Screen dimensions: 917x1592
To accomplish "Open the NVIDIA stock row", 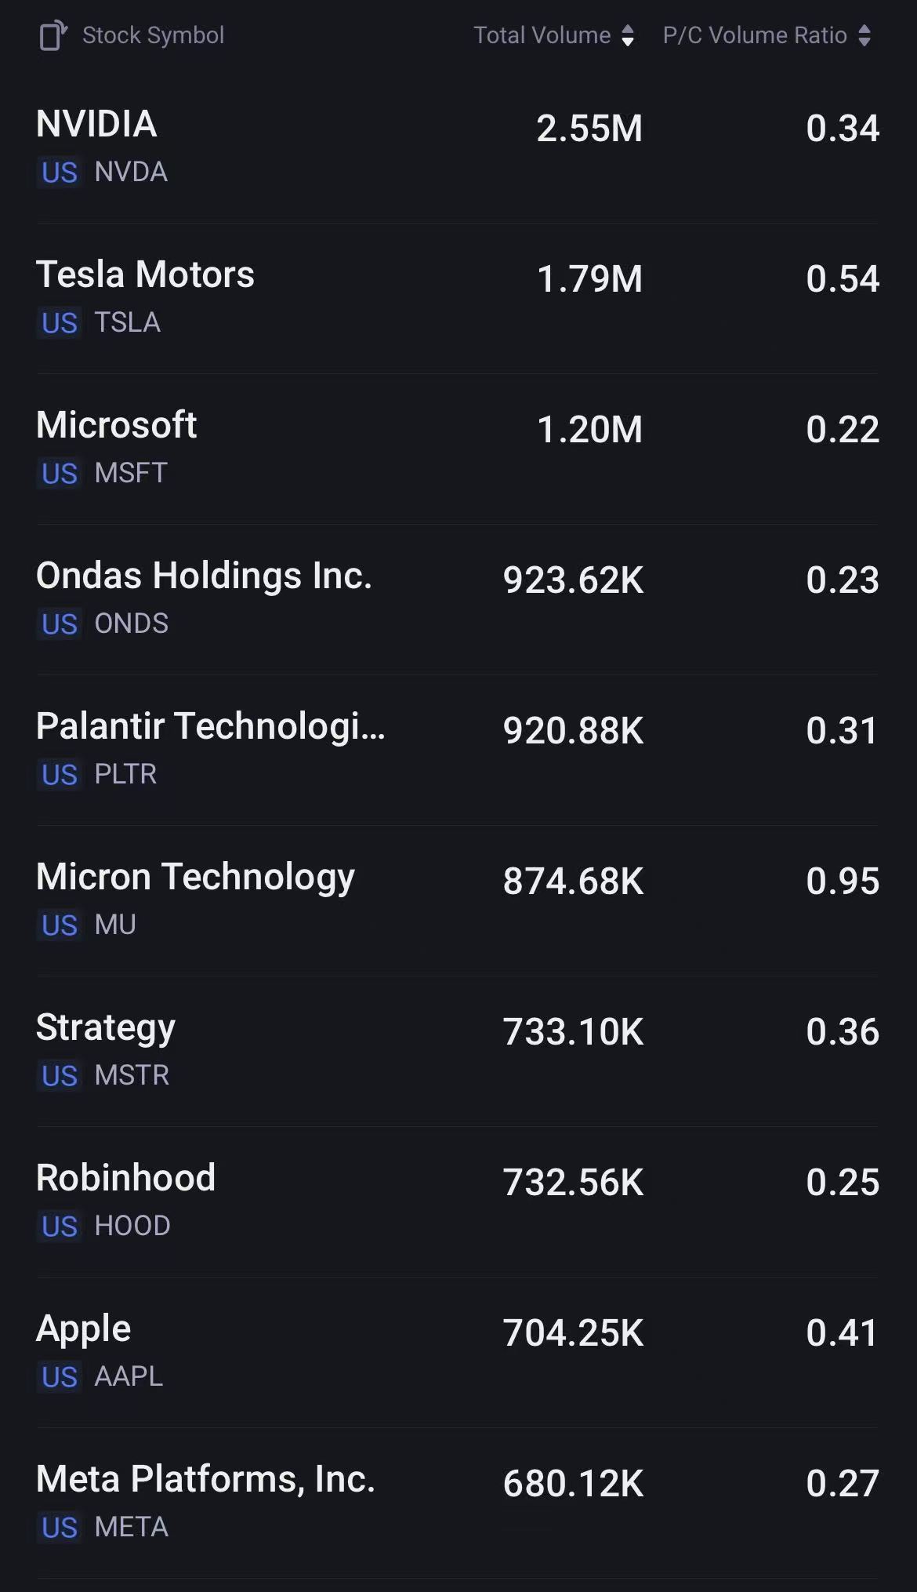I will coord(458,148).
